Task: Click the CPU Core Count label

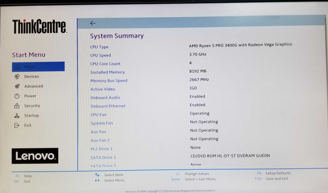Action: (105, 64)
